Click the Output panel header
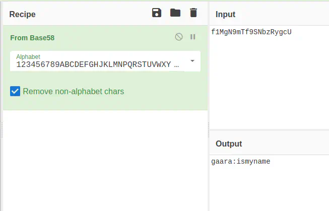The width and height of the screenshot is (329, 211). point(229,144)
